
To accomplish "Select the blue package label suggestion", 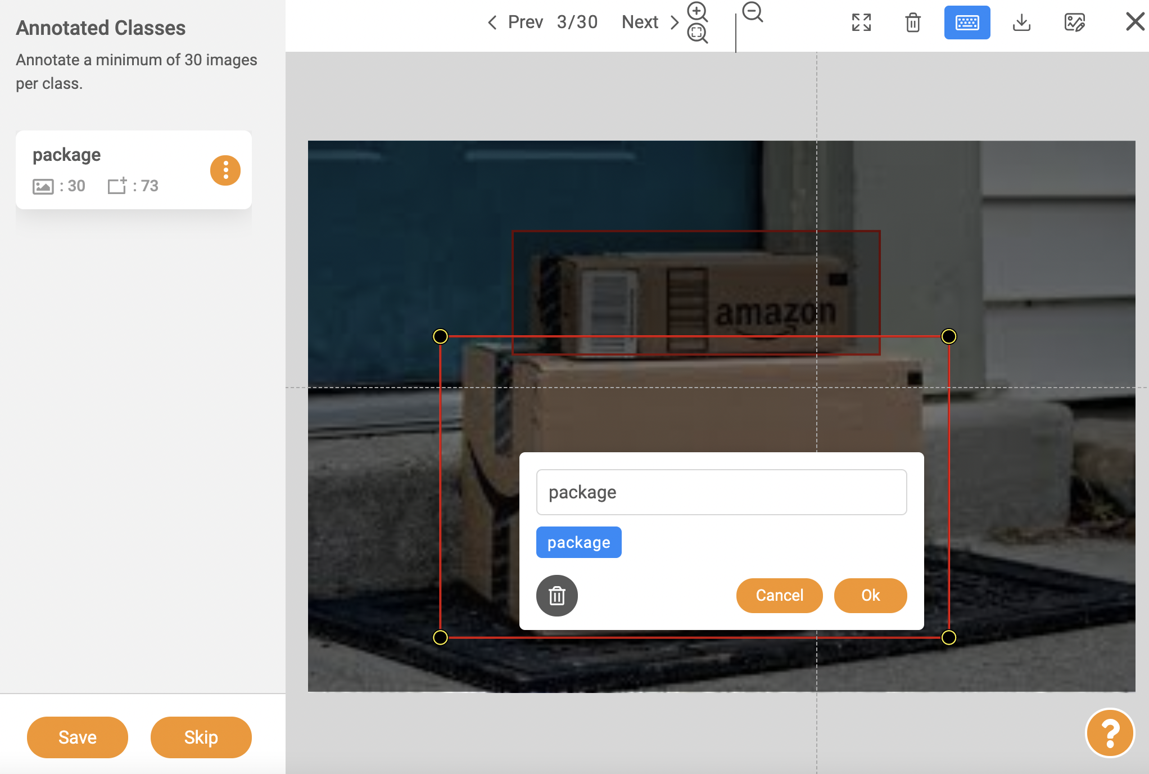I will 578,542.
